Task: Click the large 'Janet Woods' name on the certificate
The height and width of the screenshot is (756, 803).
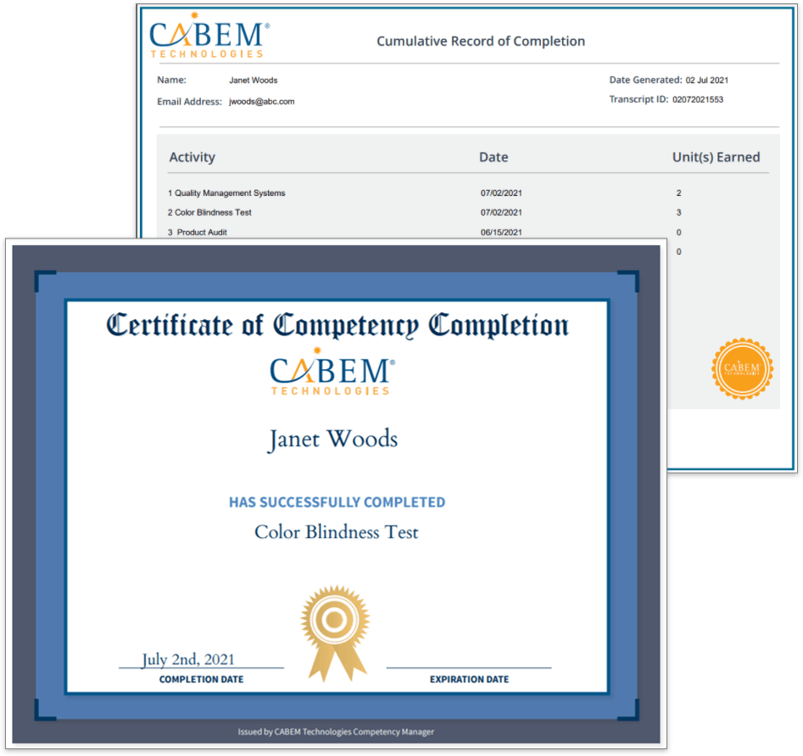Action: click(x=332, y=440)
